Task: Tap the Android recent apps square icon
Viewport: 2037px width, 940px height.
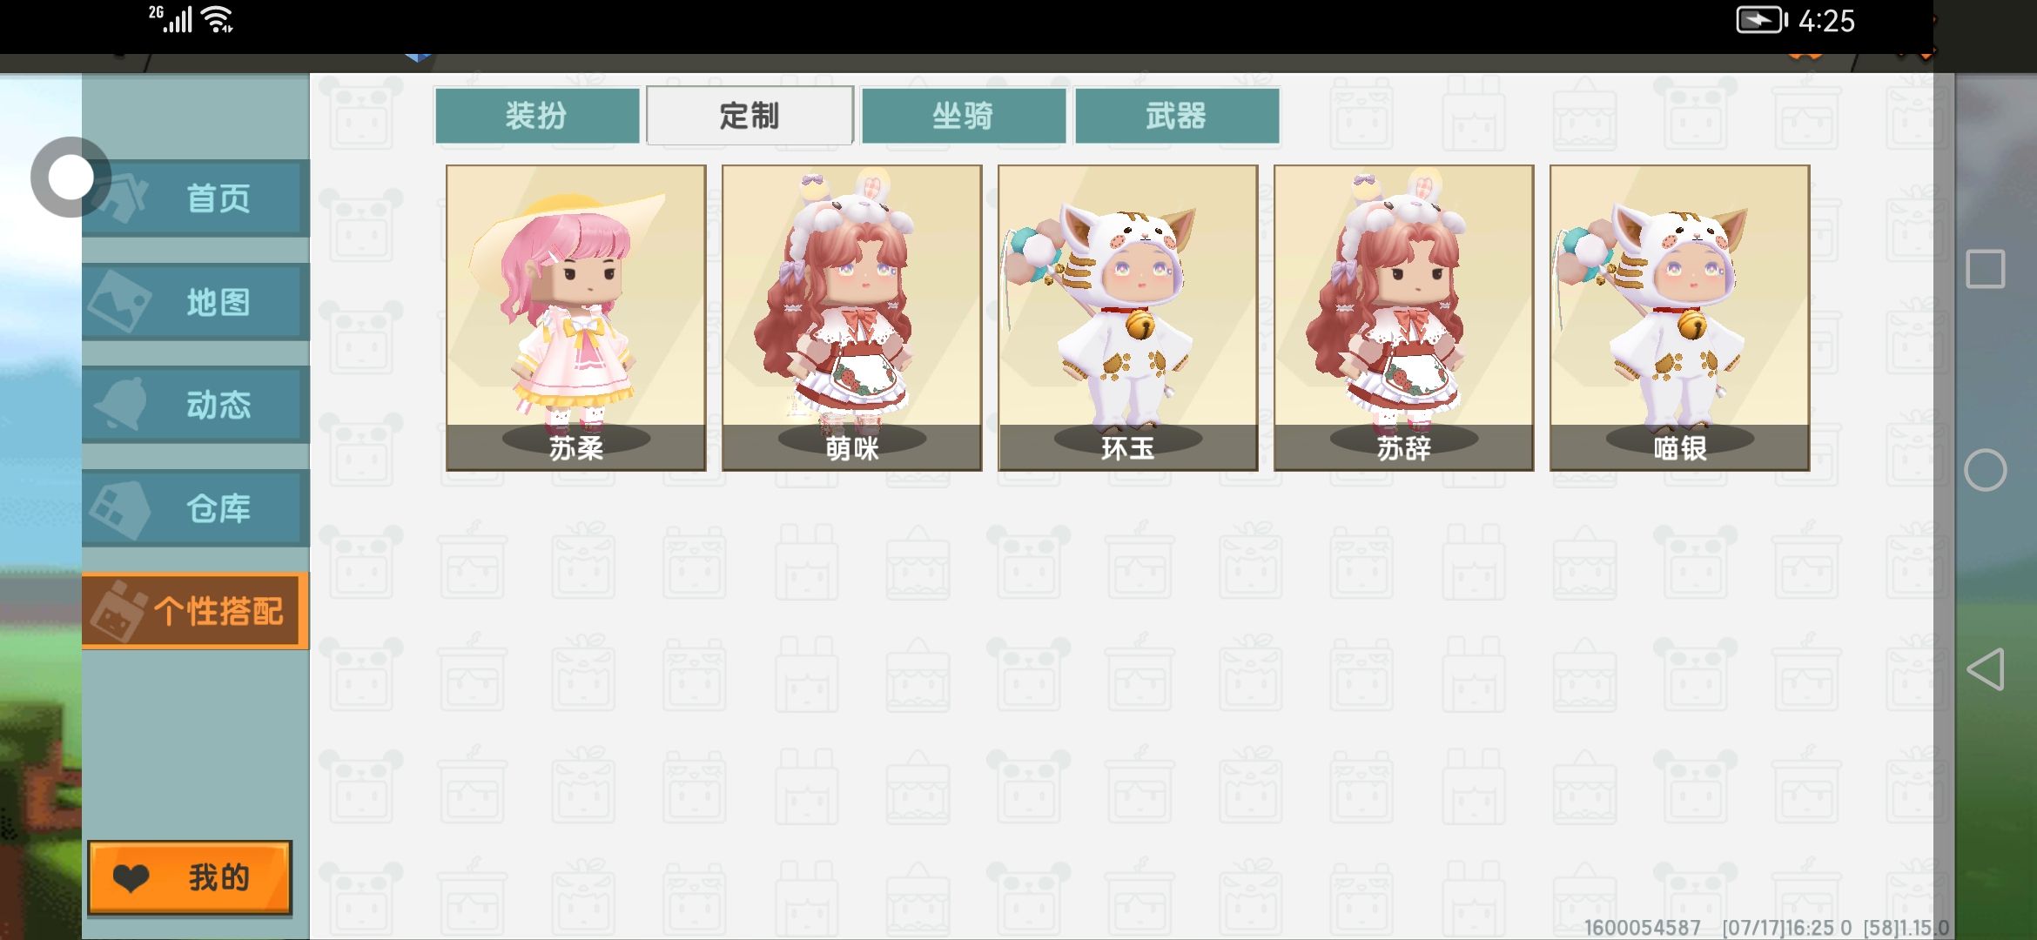Action: click(1986, 269)
